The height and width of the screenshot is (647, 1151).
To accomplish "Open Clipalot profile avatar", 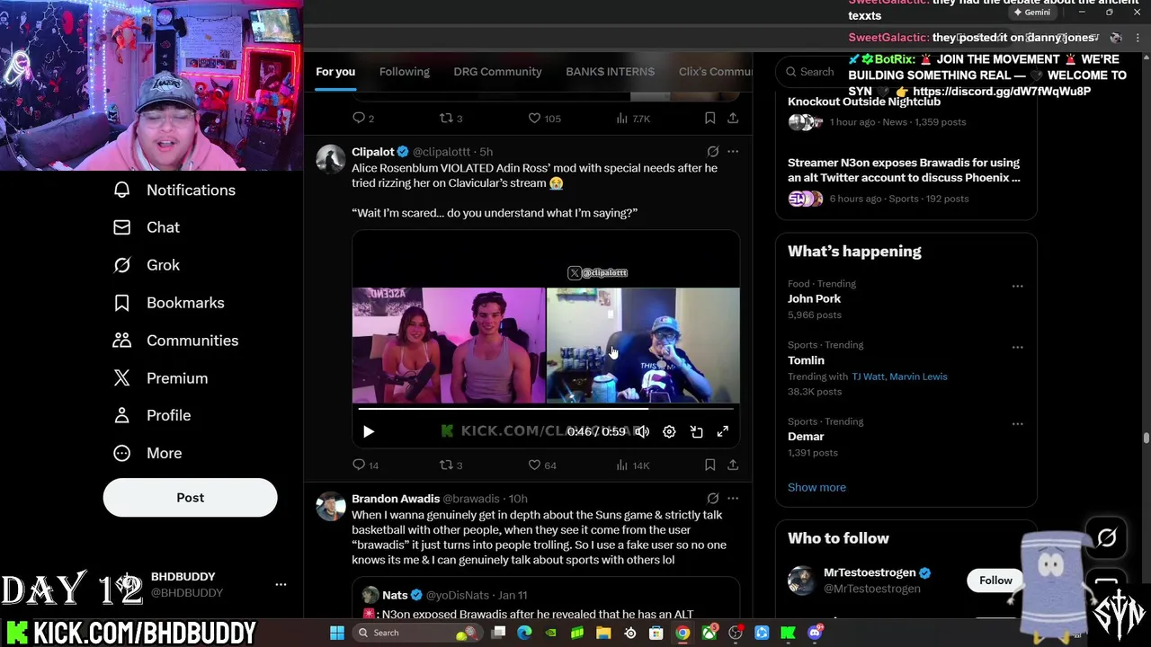I will pyautogui.click(x=330, y=160).
